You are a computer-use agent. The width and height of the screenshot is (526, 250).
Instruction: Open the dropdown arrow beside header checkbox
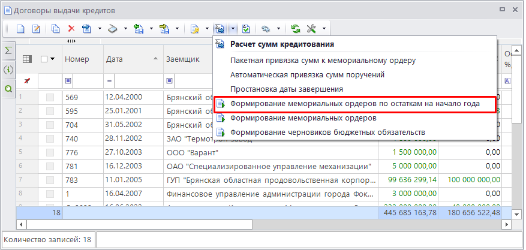coord(53,59)
